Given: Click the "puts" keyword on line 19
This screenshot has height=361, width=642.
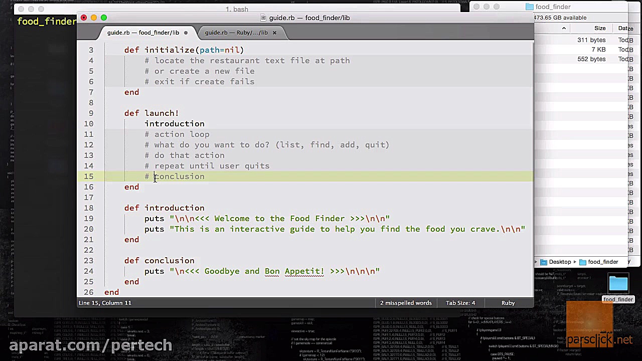Looking at the screenshot, I should click(x=154, y=219).
